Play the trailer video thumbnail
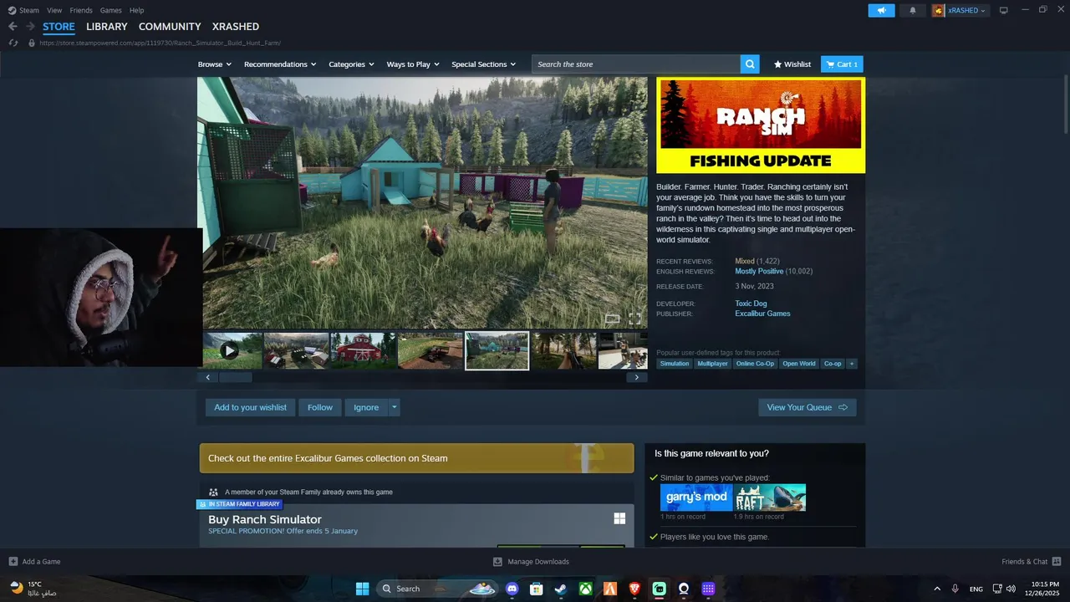Viewport: 1070px width, 602px height. click(232, 351)
